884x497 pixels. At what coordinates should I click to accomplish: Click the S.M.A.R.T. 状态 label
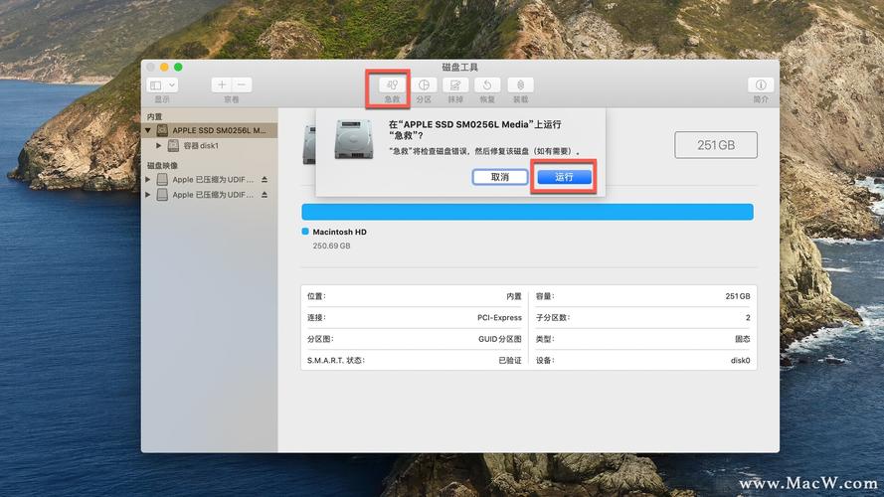tap(336, 361)
